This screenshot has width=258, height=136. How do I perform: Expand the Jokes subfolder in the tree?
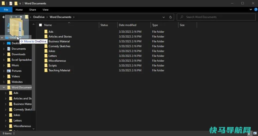(x=6, y=115)
